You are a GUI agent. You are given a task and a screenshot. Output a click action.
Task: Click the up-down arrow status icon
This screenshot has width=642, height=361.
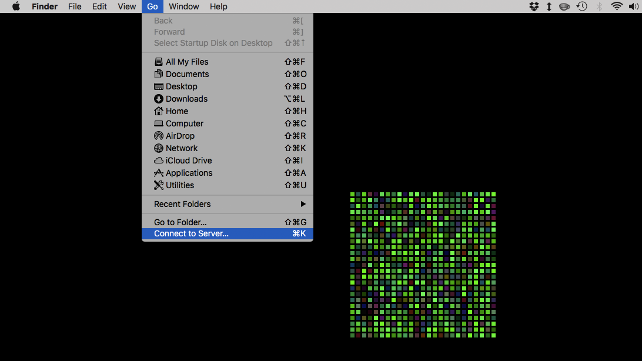549,6
